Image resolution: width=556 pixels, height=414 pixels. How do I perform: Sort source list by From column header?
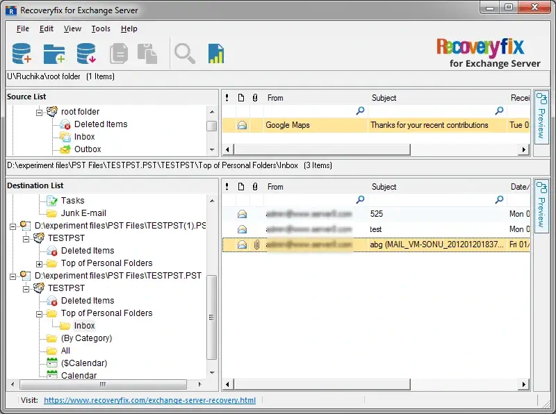275,98
